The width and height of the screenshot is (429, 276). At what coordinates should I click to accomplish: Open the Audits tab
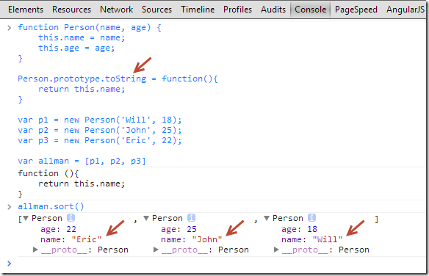[273, 10]
